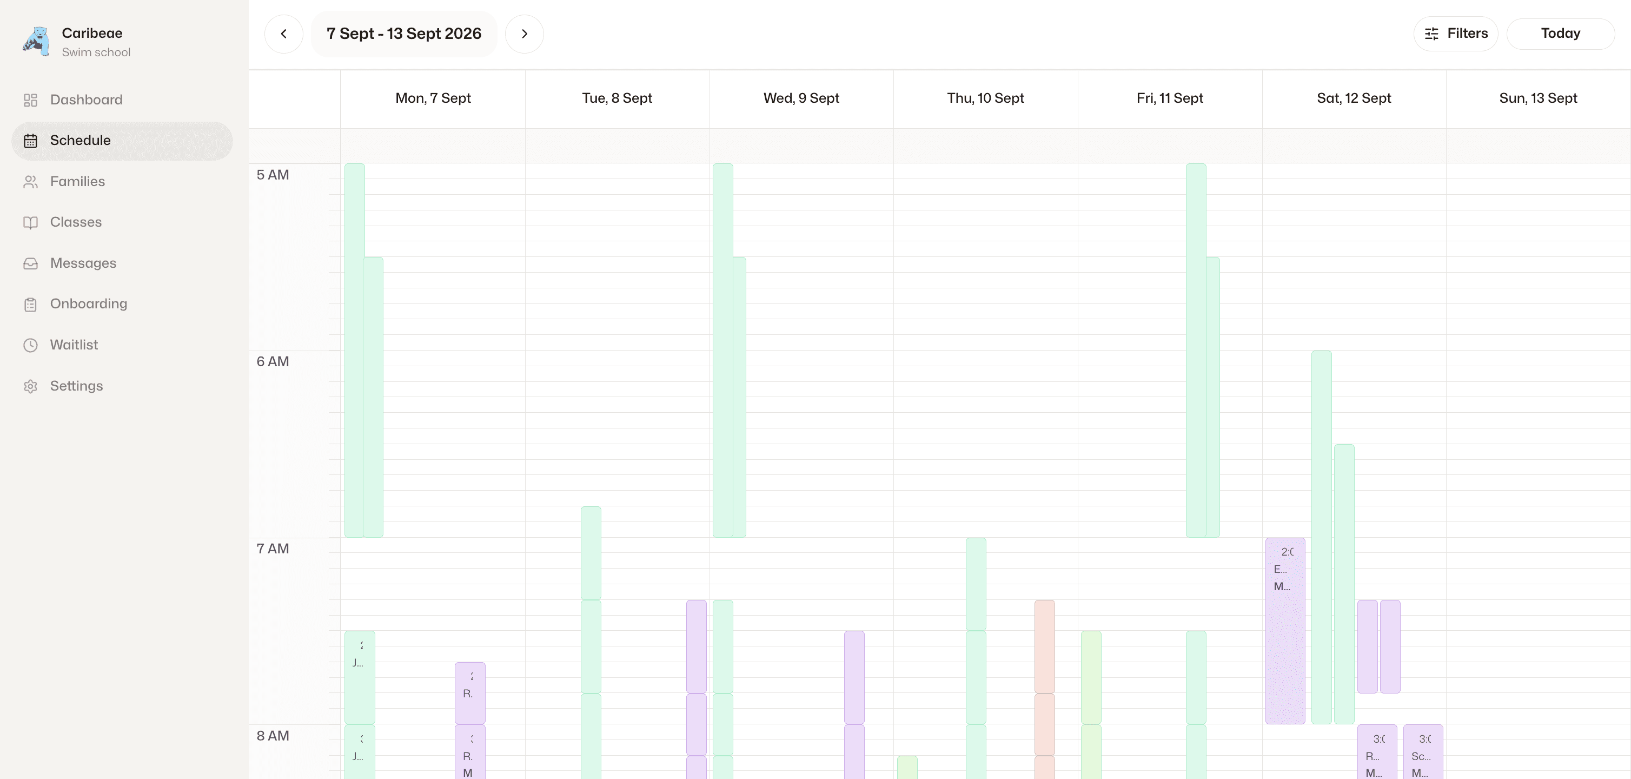Open the Dashboard page
This screenshot has width=1631, height=779.
[x=122, y=100]
